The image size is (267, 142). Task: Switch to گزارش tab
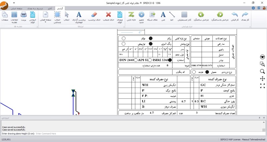click(x=60, y=8)
